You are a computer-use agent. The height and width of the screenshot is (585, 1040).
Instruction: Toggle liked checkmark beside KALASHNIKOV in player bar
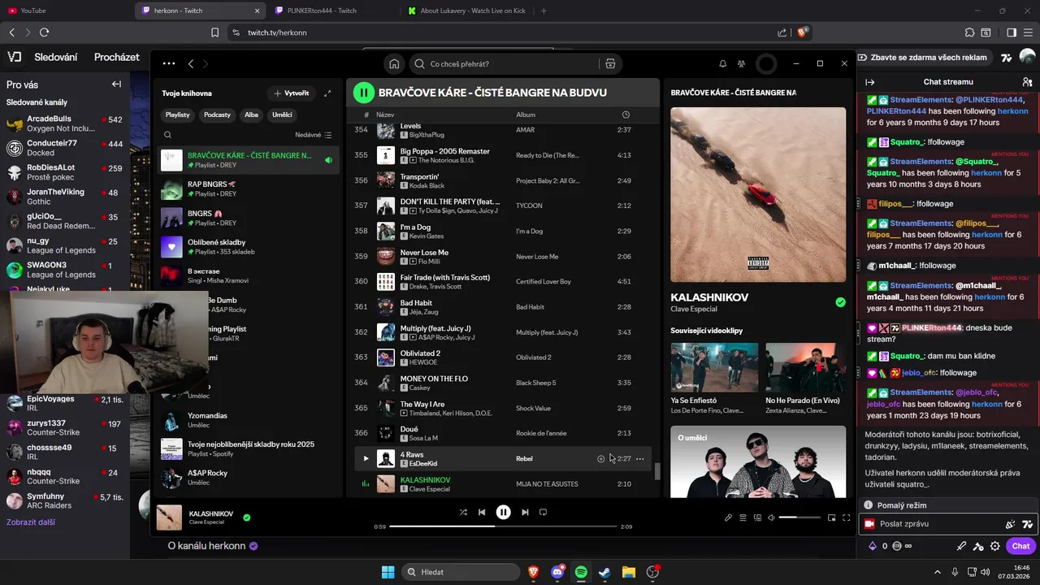pyautogui.click(x=246, y=517)
